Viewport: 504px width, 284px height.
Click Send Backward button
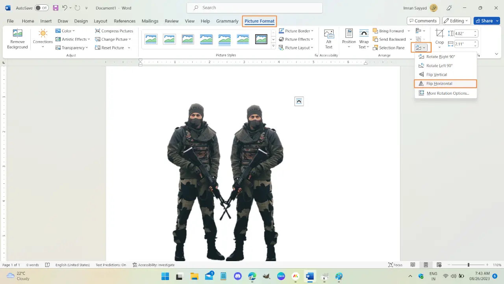click(389, 39)
